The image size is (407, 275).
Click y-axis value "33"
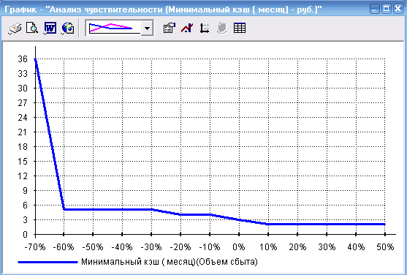click(23, 74)
